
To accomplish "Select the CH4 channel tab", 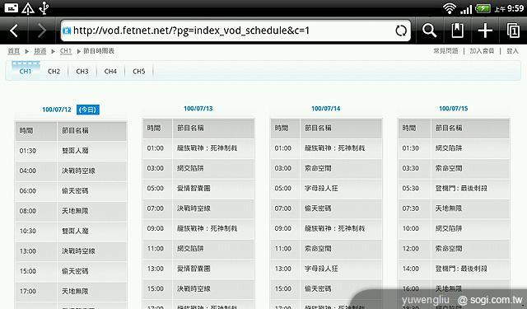I will pos(110,72).
